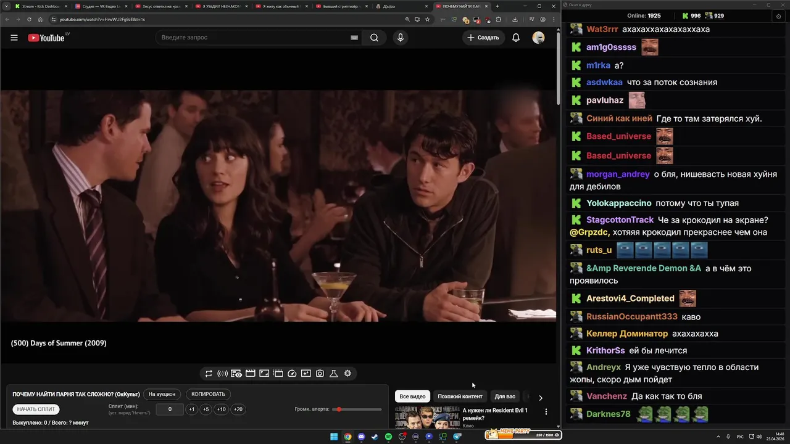The height and width of the screenshot is (444, 790).
Task: Click the clapperboard icon in the player toolbar
Action: pos(251,374)
